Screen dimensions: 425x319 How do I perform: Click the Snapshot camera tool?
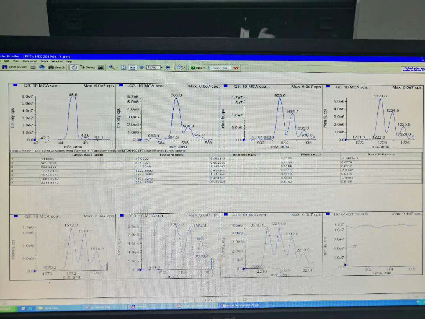point(101,67)
